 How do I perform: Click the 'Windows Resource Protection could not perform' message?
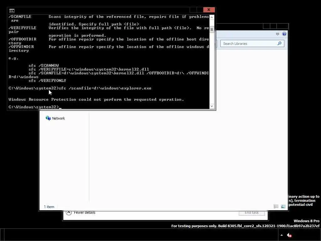click(96, 99)
